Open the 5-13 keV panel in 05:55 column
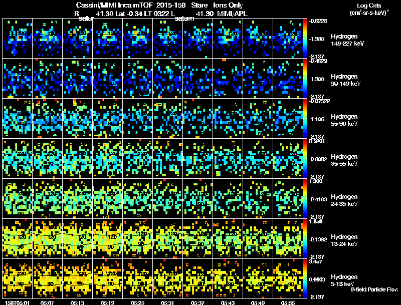 [288, 279]
